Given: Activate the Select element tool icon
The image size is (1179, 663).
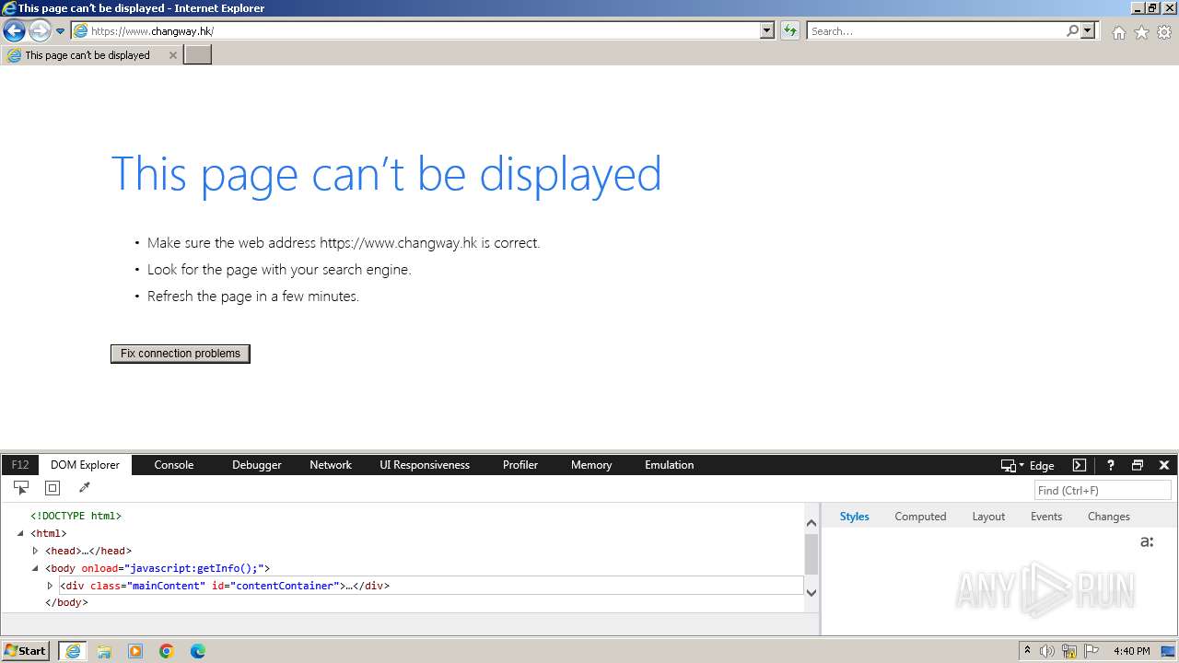Looking at the screenshot, I should [21, 488].
